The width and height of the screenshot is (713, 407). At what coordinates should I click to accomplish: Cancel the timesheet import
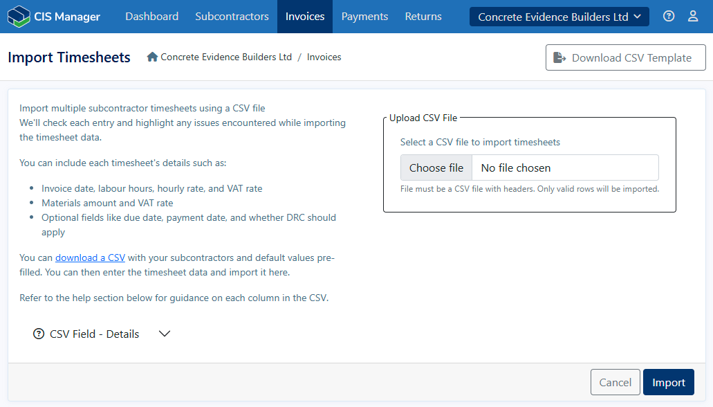tap(615, 382)
